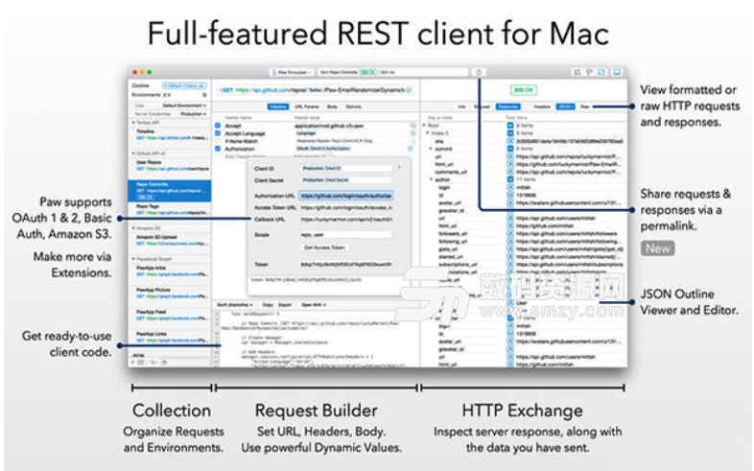Click the string type icon on the html_url row
Screen dimensions: 754x471
pos(510,164)
